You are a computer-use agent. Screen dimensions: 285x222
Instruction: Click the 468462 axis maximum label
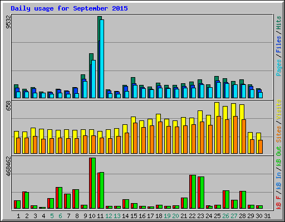click(x=8, y=166)
